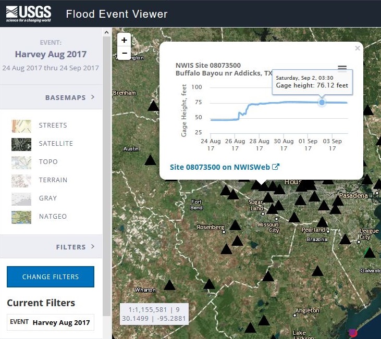Image resolution: width=381 pixels, height=339 pixels.
Task: Click the triangle marker near Wharton
Action: pos(169,285)
